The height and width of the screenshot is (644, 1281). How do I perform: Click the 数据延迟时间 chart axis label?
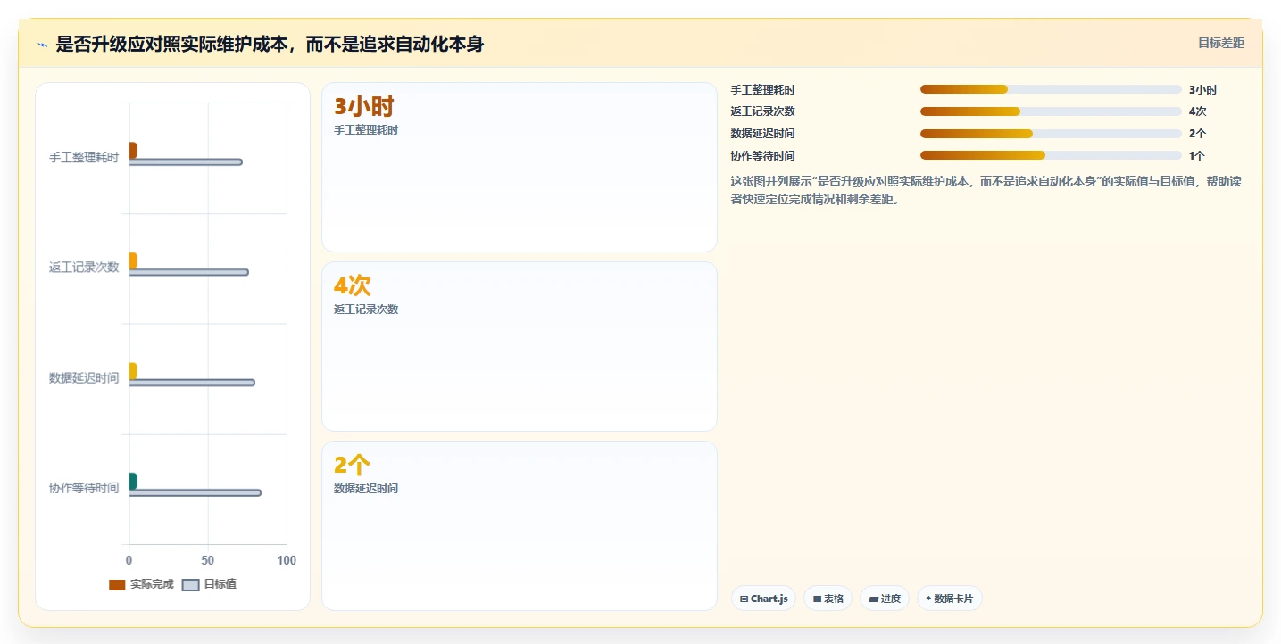84,378
